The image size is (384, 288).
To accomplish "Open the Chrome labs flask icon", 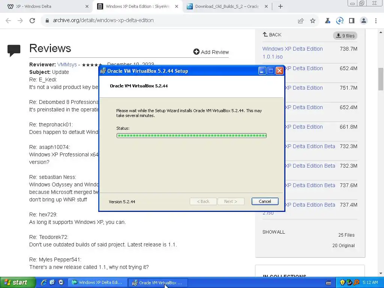I will [327, 21].
